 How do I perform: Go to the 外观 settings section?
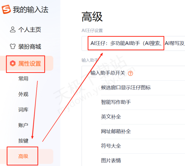point(23,94)
